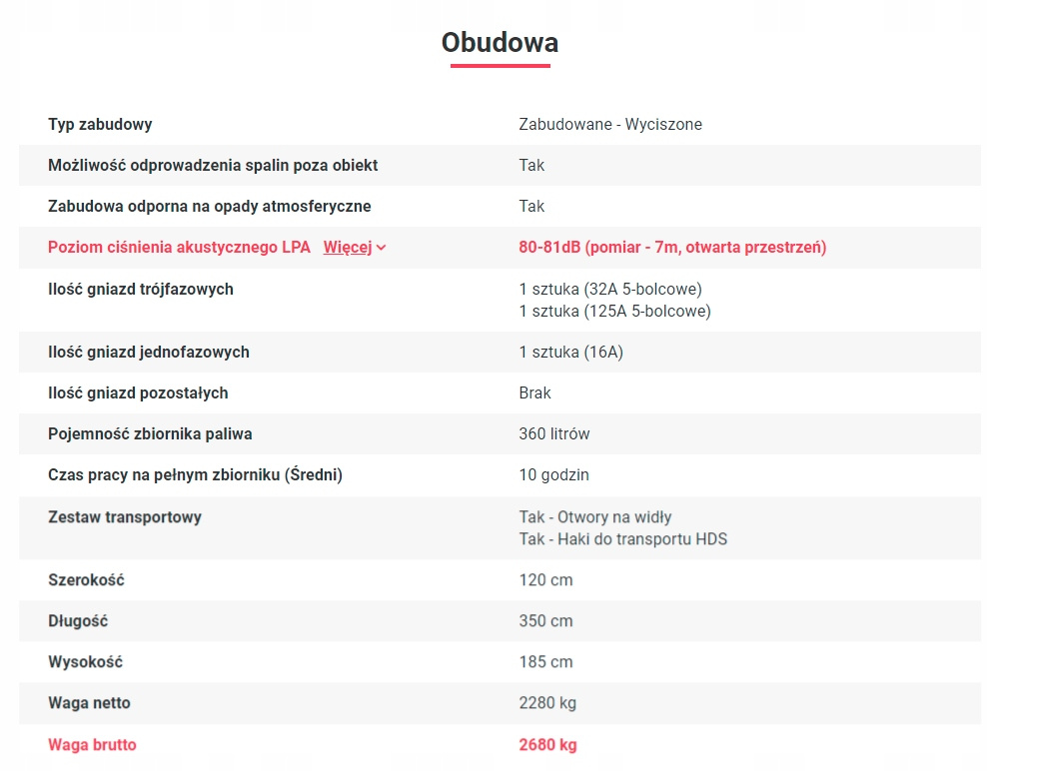Expand details using chevron beside Więcej

click(382, 248)
